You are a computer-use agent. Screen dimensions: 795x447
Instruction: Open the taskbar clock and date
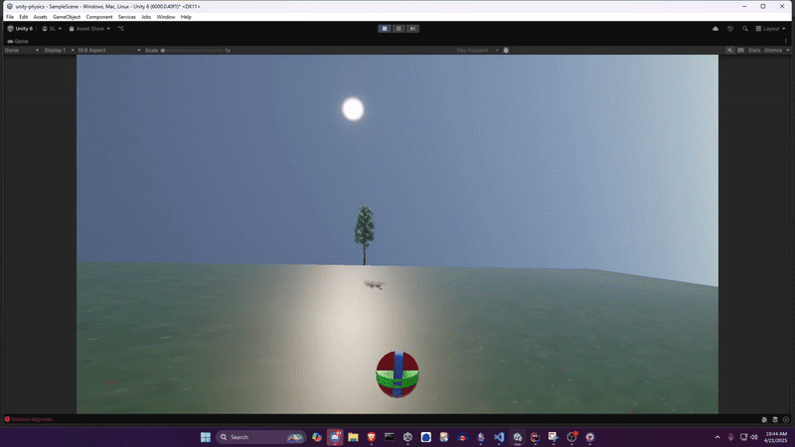776,437
